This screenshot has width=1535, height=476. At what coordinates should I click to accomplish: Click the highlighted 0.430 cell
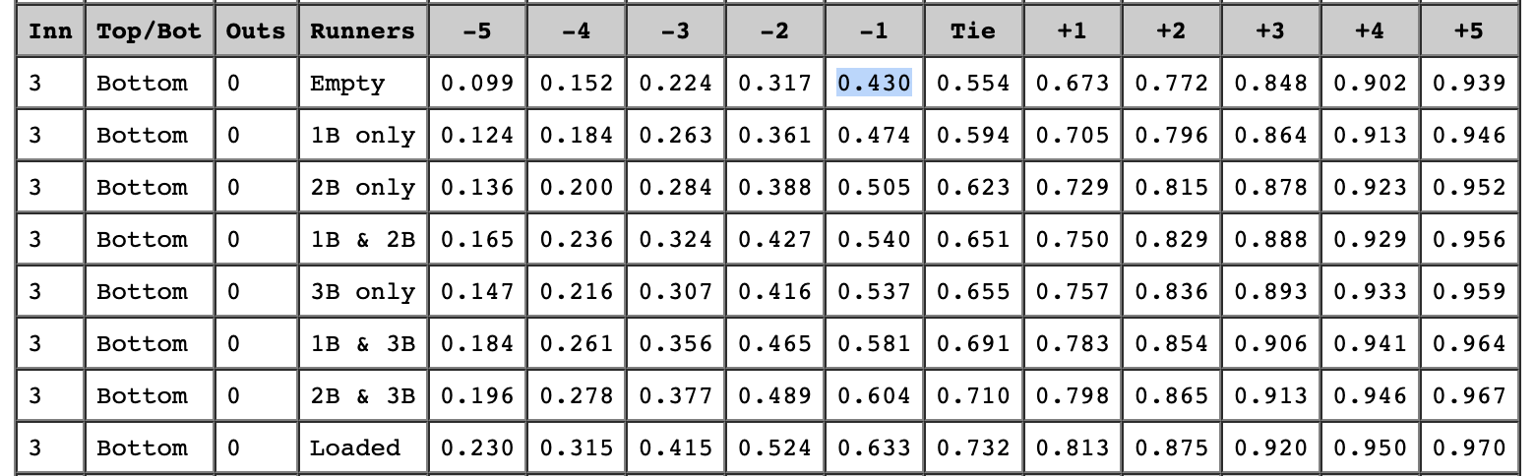coord(874,84)
